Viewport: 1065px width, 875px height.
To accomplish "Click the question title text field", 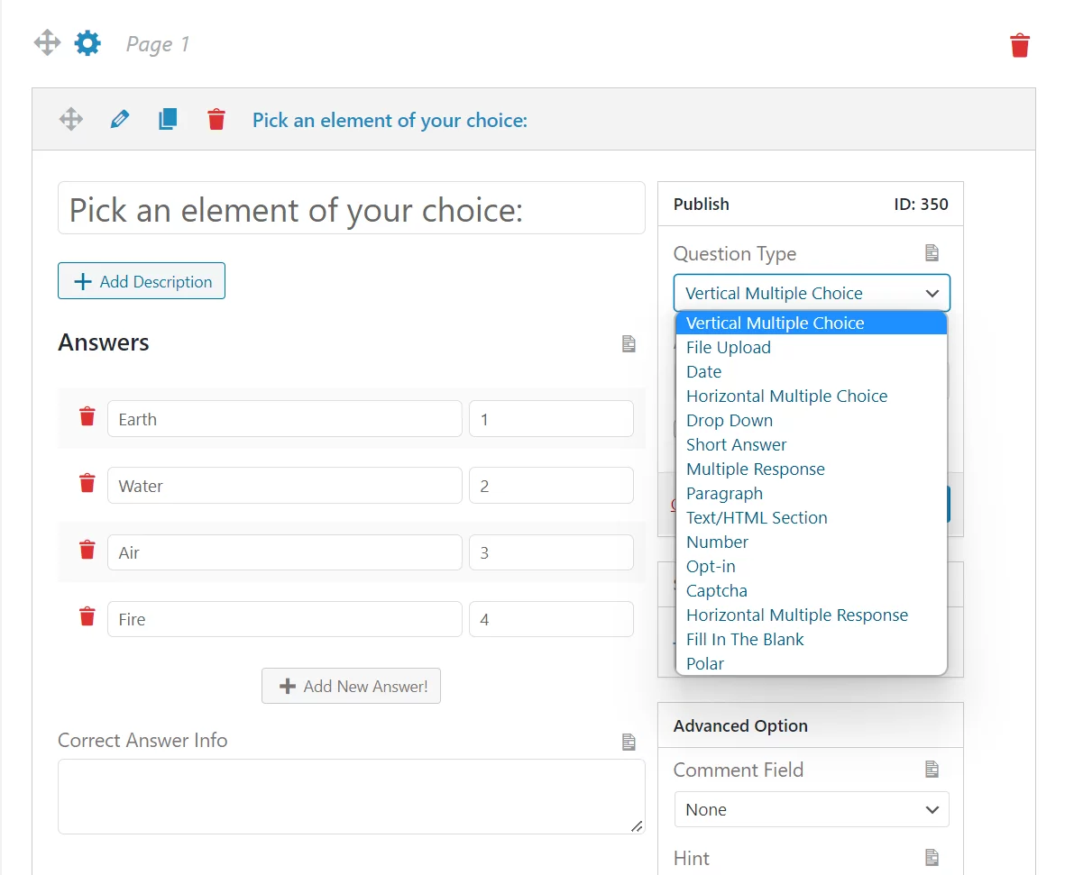I will click(351, 209).
